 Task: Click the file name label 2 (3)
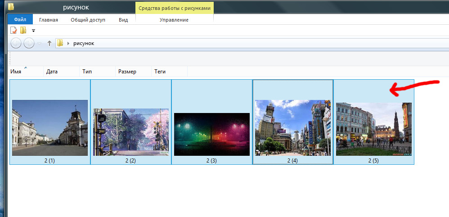pyautogui.click(x=211, y=161)
